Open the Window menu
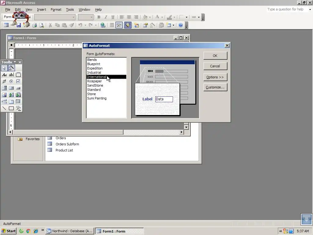 click(x=84, y=9)
